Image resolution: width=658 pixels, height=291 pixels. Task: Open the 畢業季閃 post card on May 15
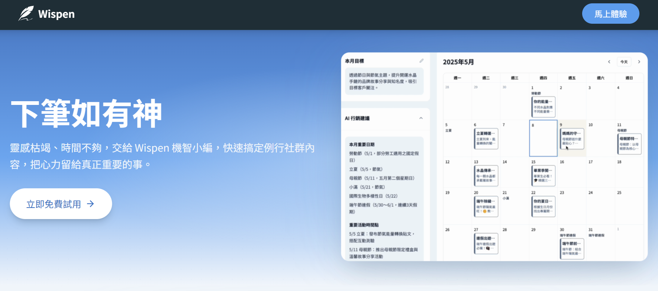point(543,176)
